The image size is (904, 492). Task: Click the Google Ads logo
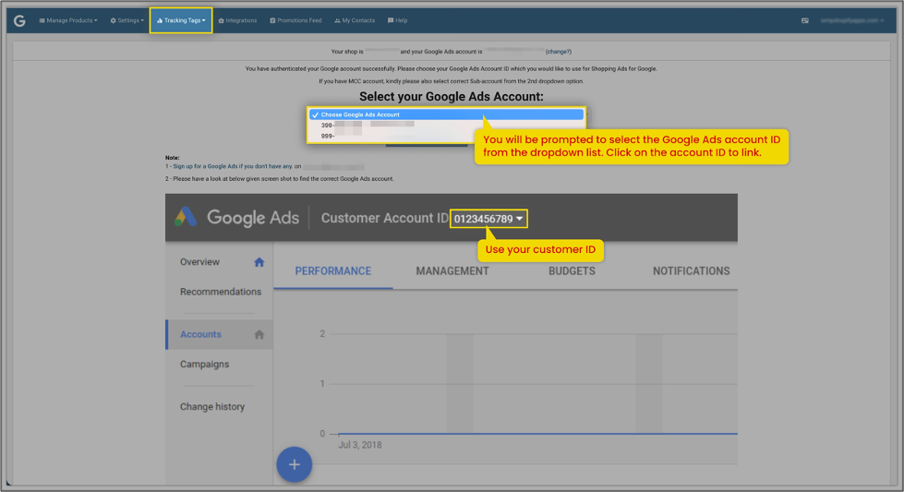[237, 218]
